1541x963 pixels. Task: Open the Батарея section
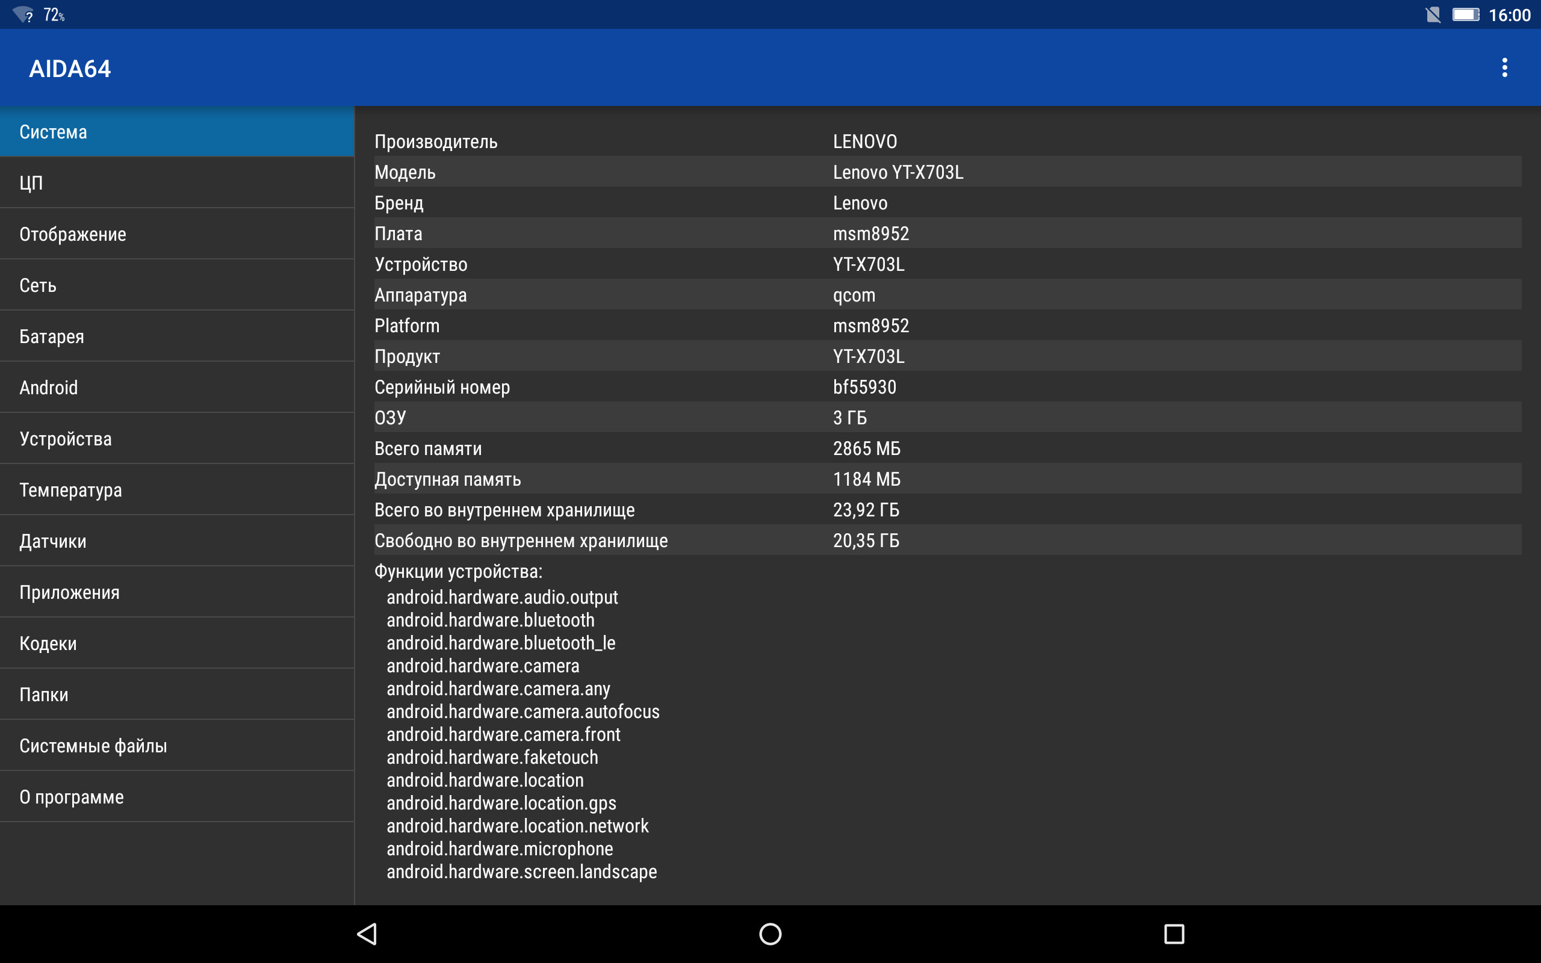(177, 336)
